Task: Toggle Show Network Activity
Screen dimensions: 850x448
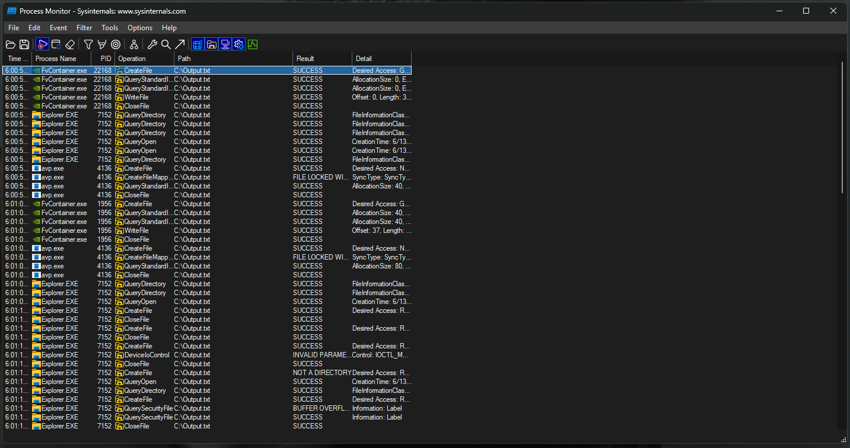Action: coord(225,44)
